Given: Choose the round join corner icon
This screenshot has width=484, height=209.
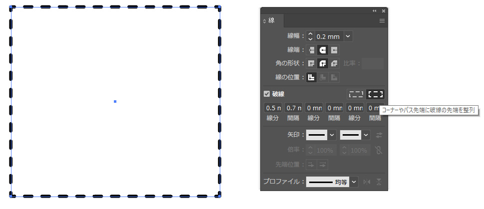Looking at the screenshot, I should (323, 63).
